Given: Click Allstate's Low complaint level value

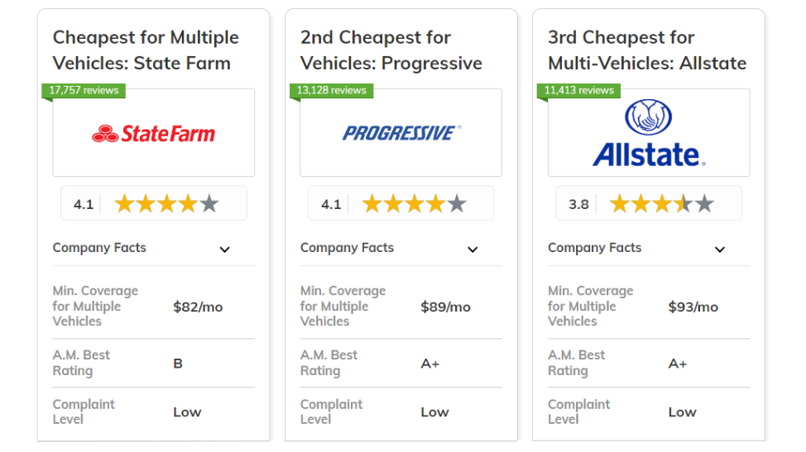Looking at the screenshot, I should click(682, 412).
